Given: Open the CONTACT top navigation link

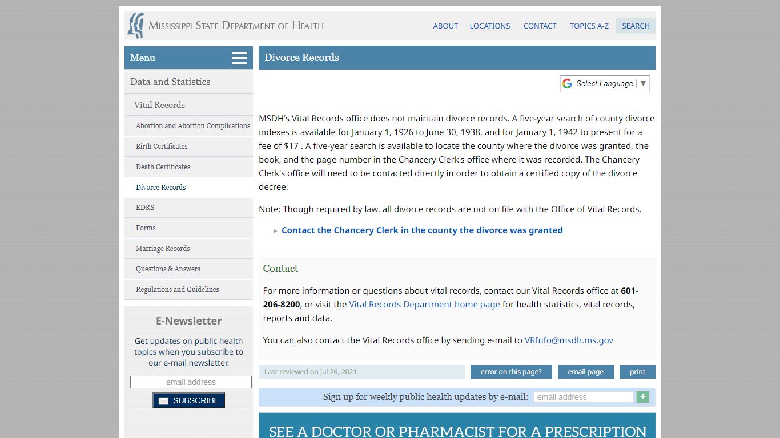Looking at the screenshot, I should 540,26.
